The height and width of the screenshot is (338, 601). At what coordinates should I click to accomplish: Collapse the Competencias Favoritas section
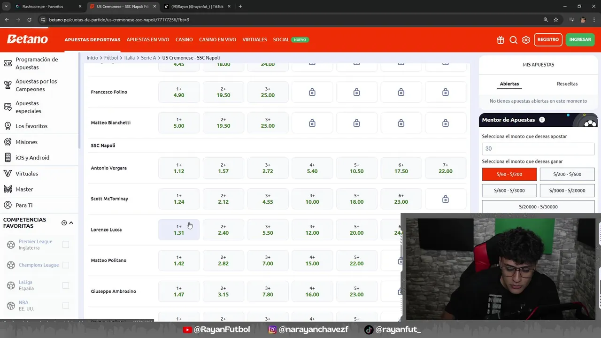(x=71, y=223)
